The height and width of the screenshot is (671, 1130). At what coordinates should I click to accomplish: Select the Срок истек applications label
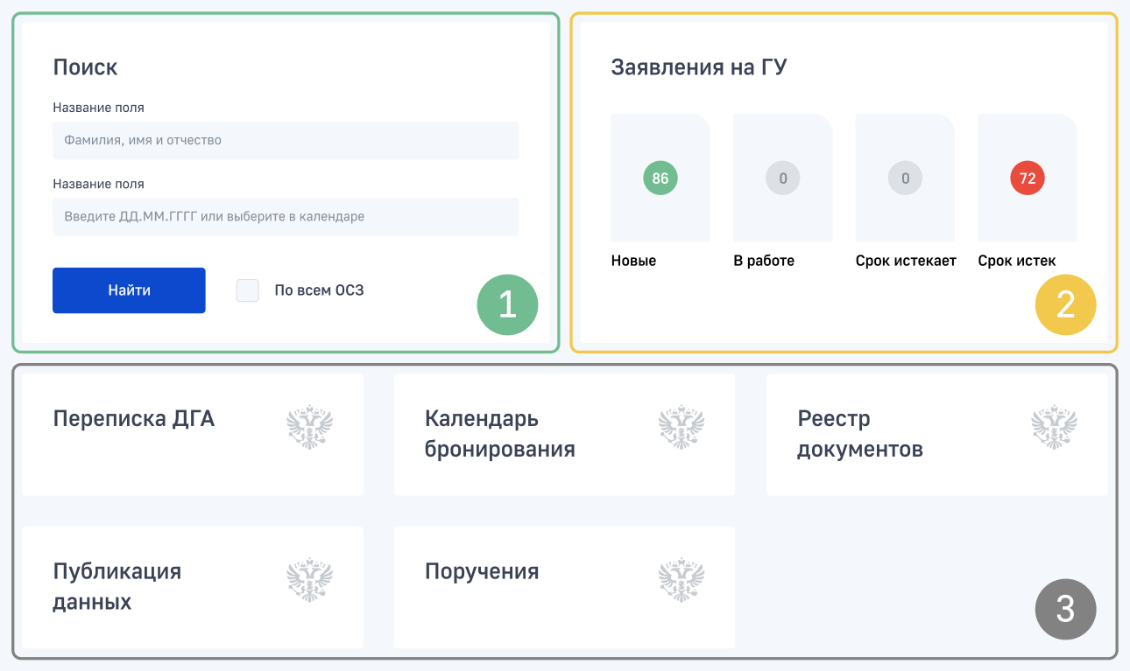1017,261
